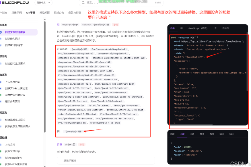The height and width of the screenshot is (167, 251).
Task: Open 获取batch任务详情 in the sidebar
Action: coord(16,164)
